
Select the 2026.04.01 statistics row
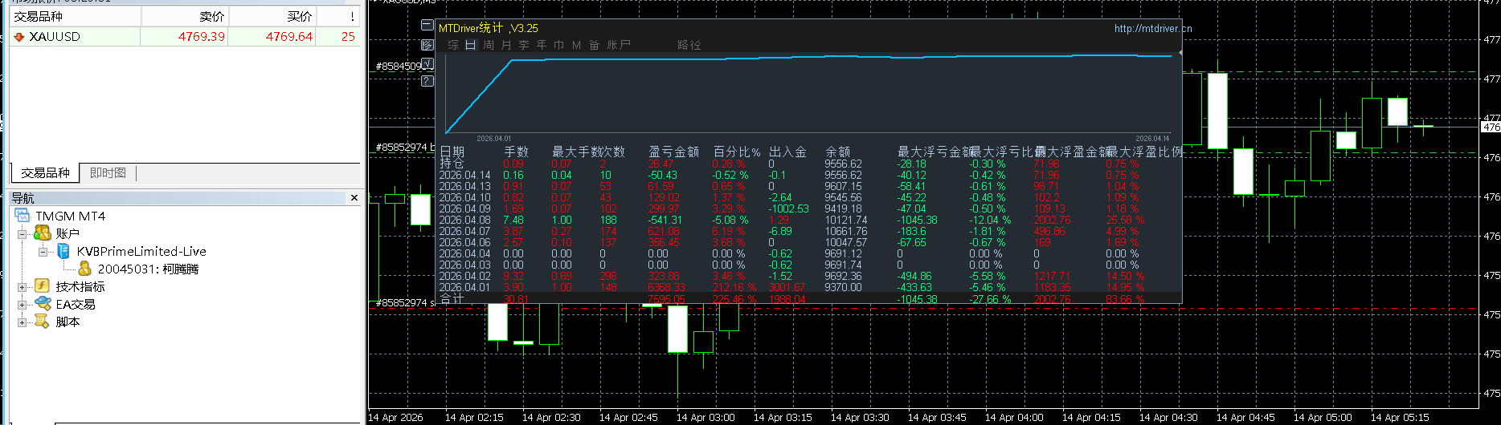click(x=810, y=287)
